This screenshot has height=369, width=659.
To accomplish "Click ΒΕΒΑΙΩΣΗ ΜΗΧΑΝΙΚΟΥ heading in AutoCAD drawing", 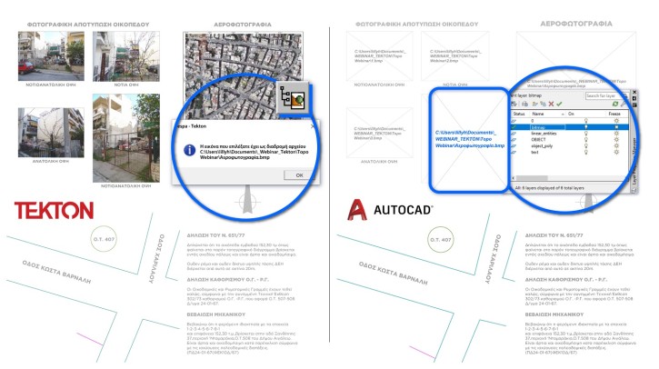I will [x=554, y=314].
